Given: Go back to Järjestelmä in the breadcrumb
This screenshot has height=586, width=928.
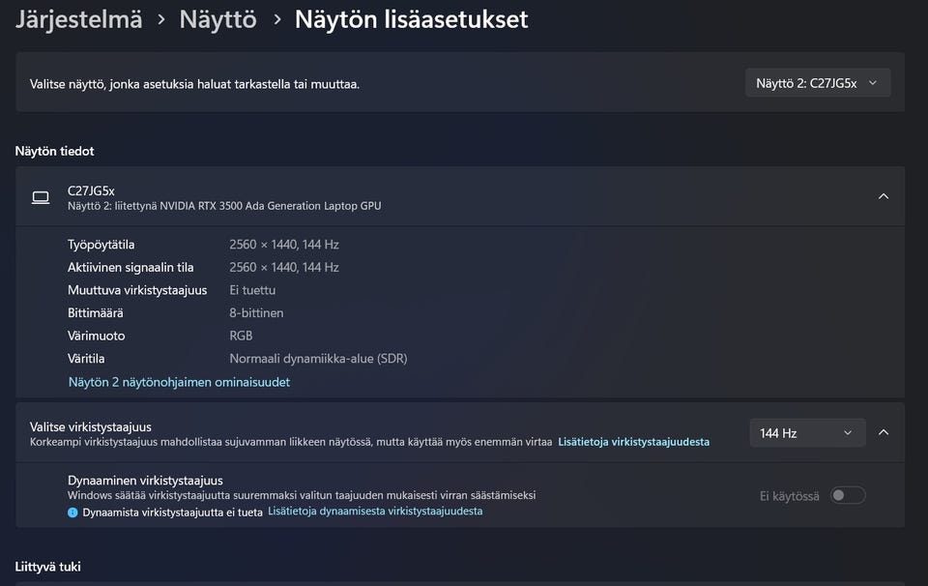Looking at the screenshot, I should [78, 19].
